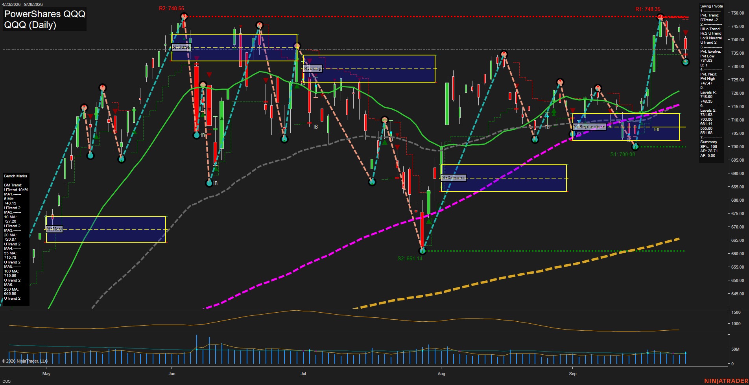Click the S2: 661.14 support label
The image size is (749, 385).
coord(410,258)
